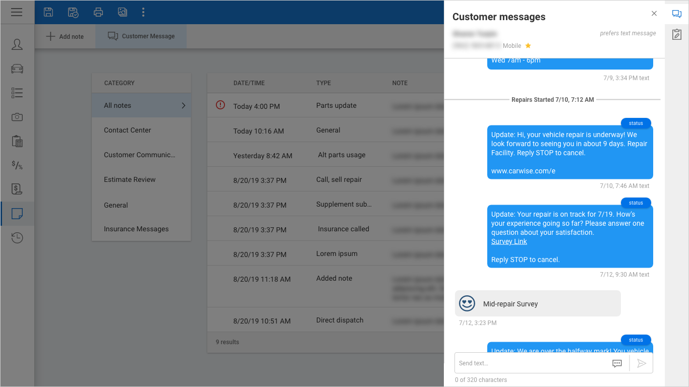Select the General category
Viewport: 689px width, 387px height.
[141, 205]
